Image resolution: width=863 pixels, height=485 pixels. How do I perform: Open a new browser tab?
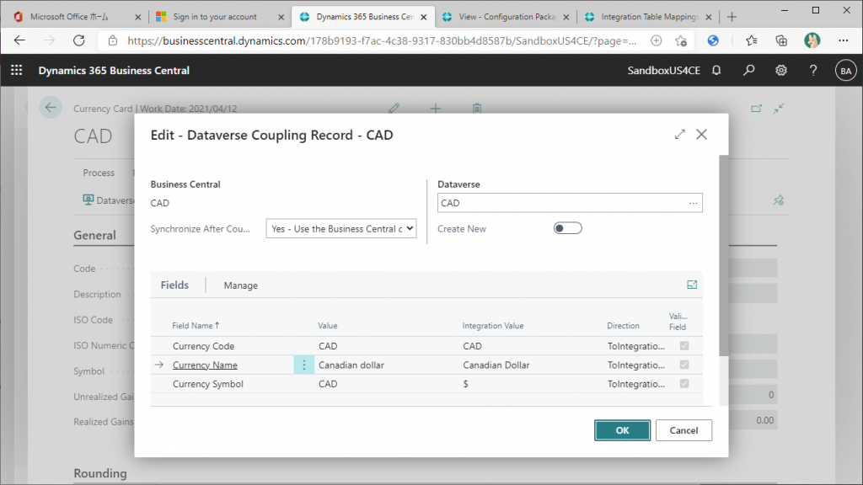[x=732, y=17]
